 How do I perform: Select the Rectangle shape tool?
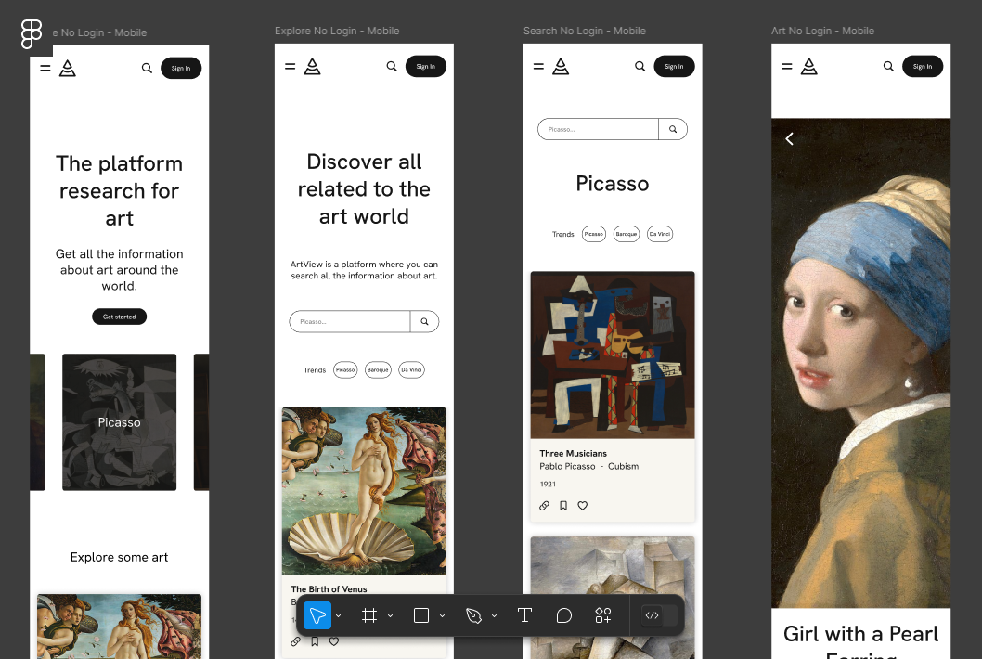[421, 615]
